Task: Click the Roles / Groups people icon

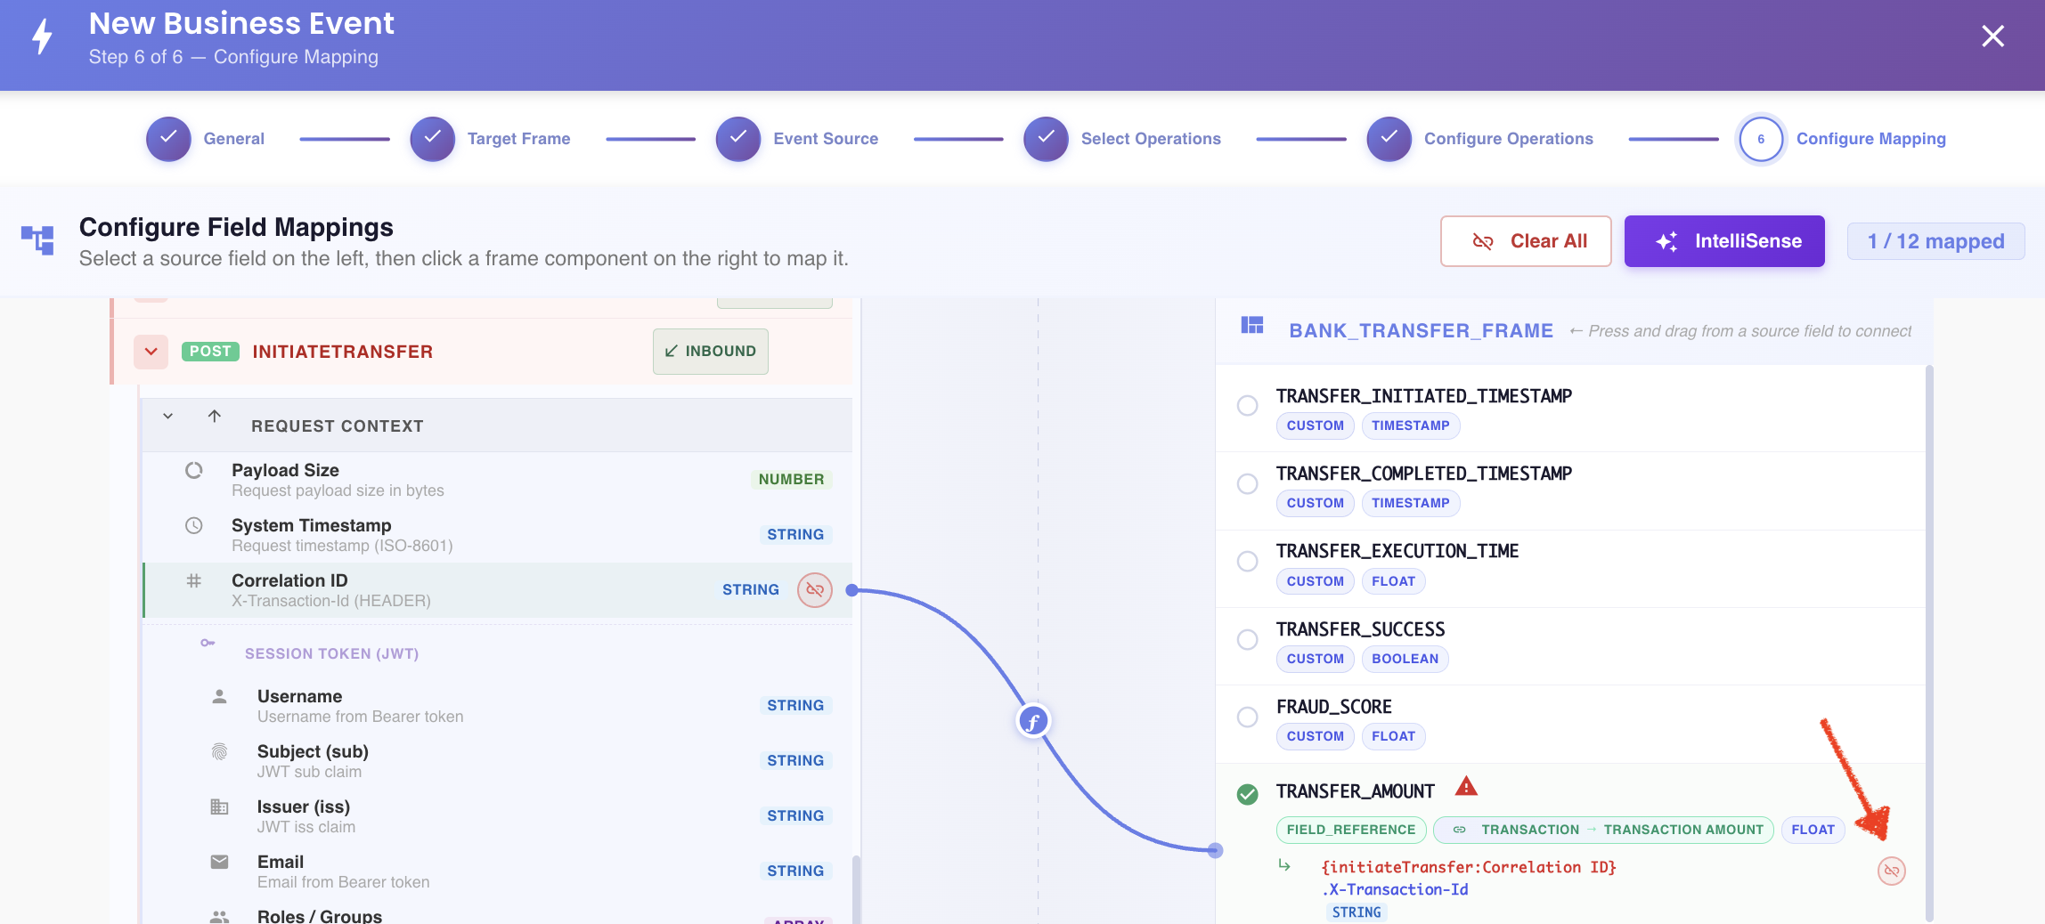Action: click(x=219, y=916)
